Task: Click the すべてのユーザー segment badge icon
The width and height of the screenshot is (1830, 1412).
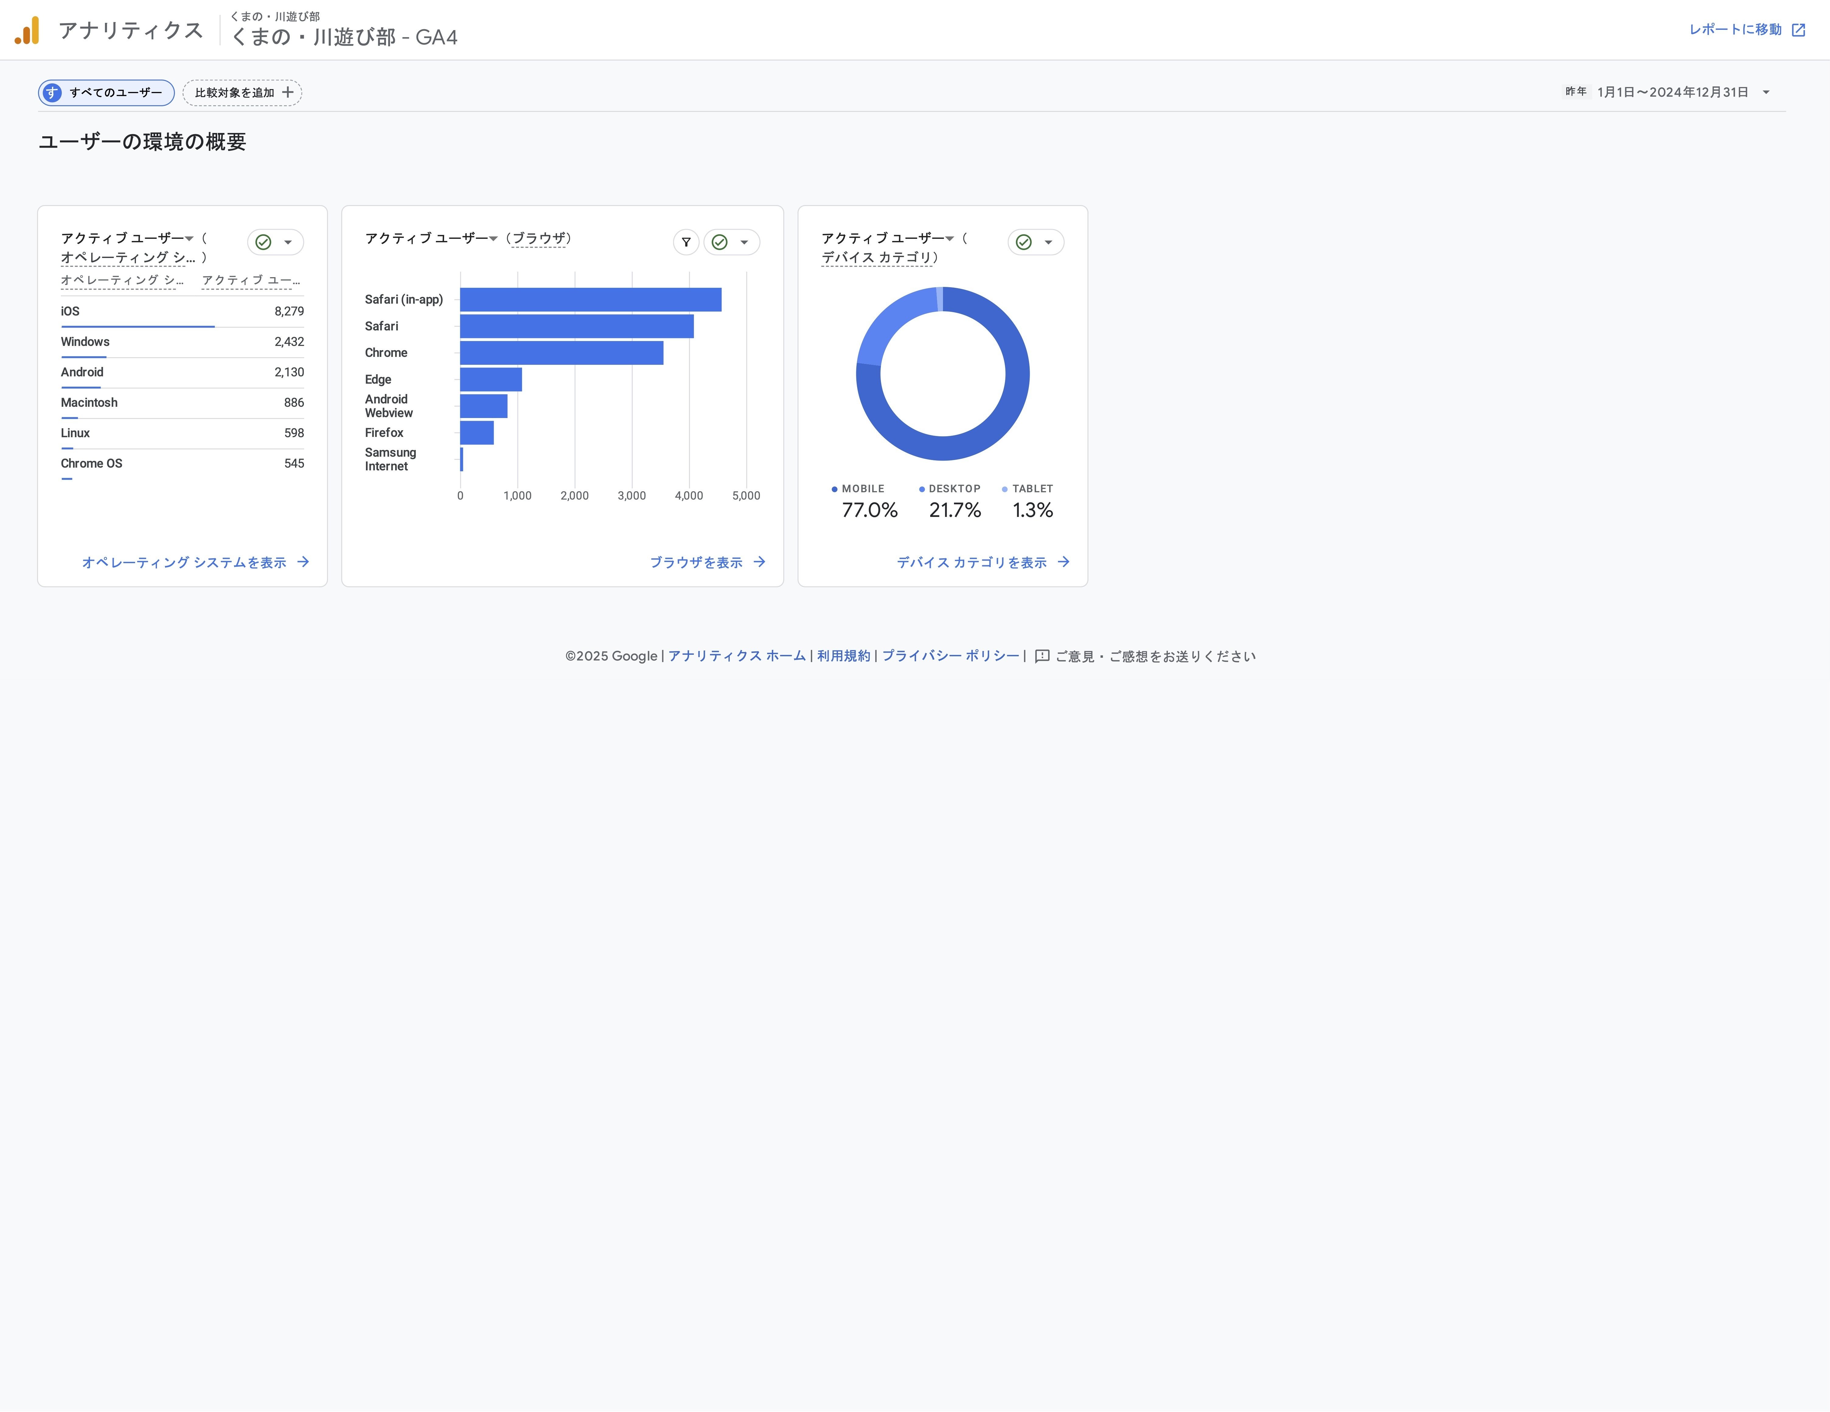Action: pyautogui.click(x=52, y=93)
